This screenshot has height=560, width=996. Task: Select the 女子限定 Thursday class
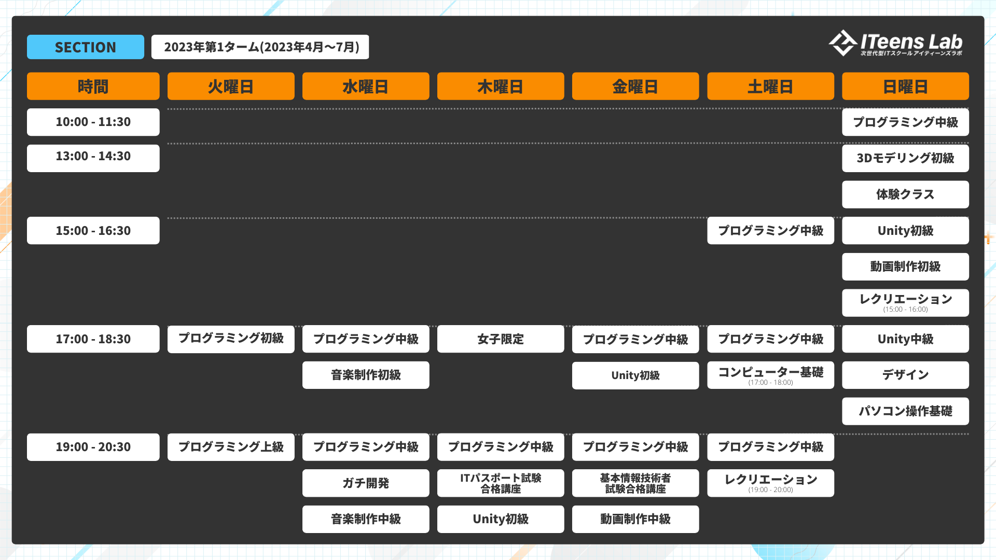[501, 339]
